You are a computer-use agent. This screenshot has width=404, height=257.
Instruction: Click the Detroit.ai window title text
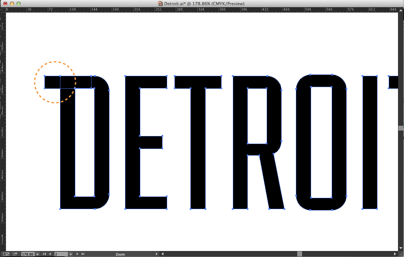pos(204,4)
